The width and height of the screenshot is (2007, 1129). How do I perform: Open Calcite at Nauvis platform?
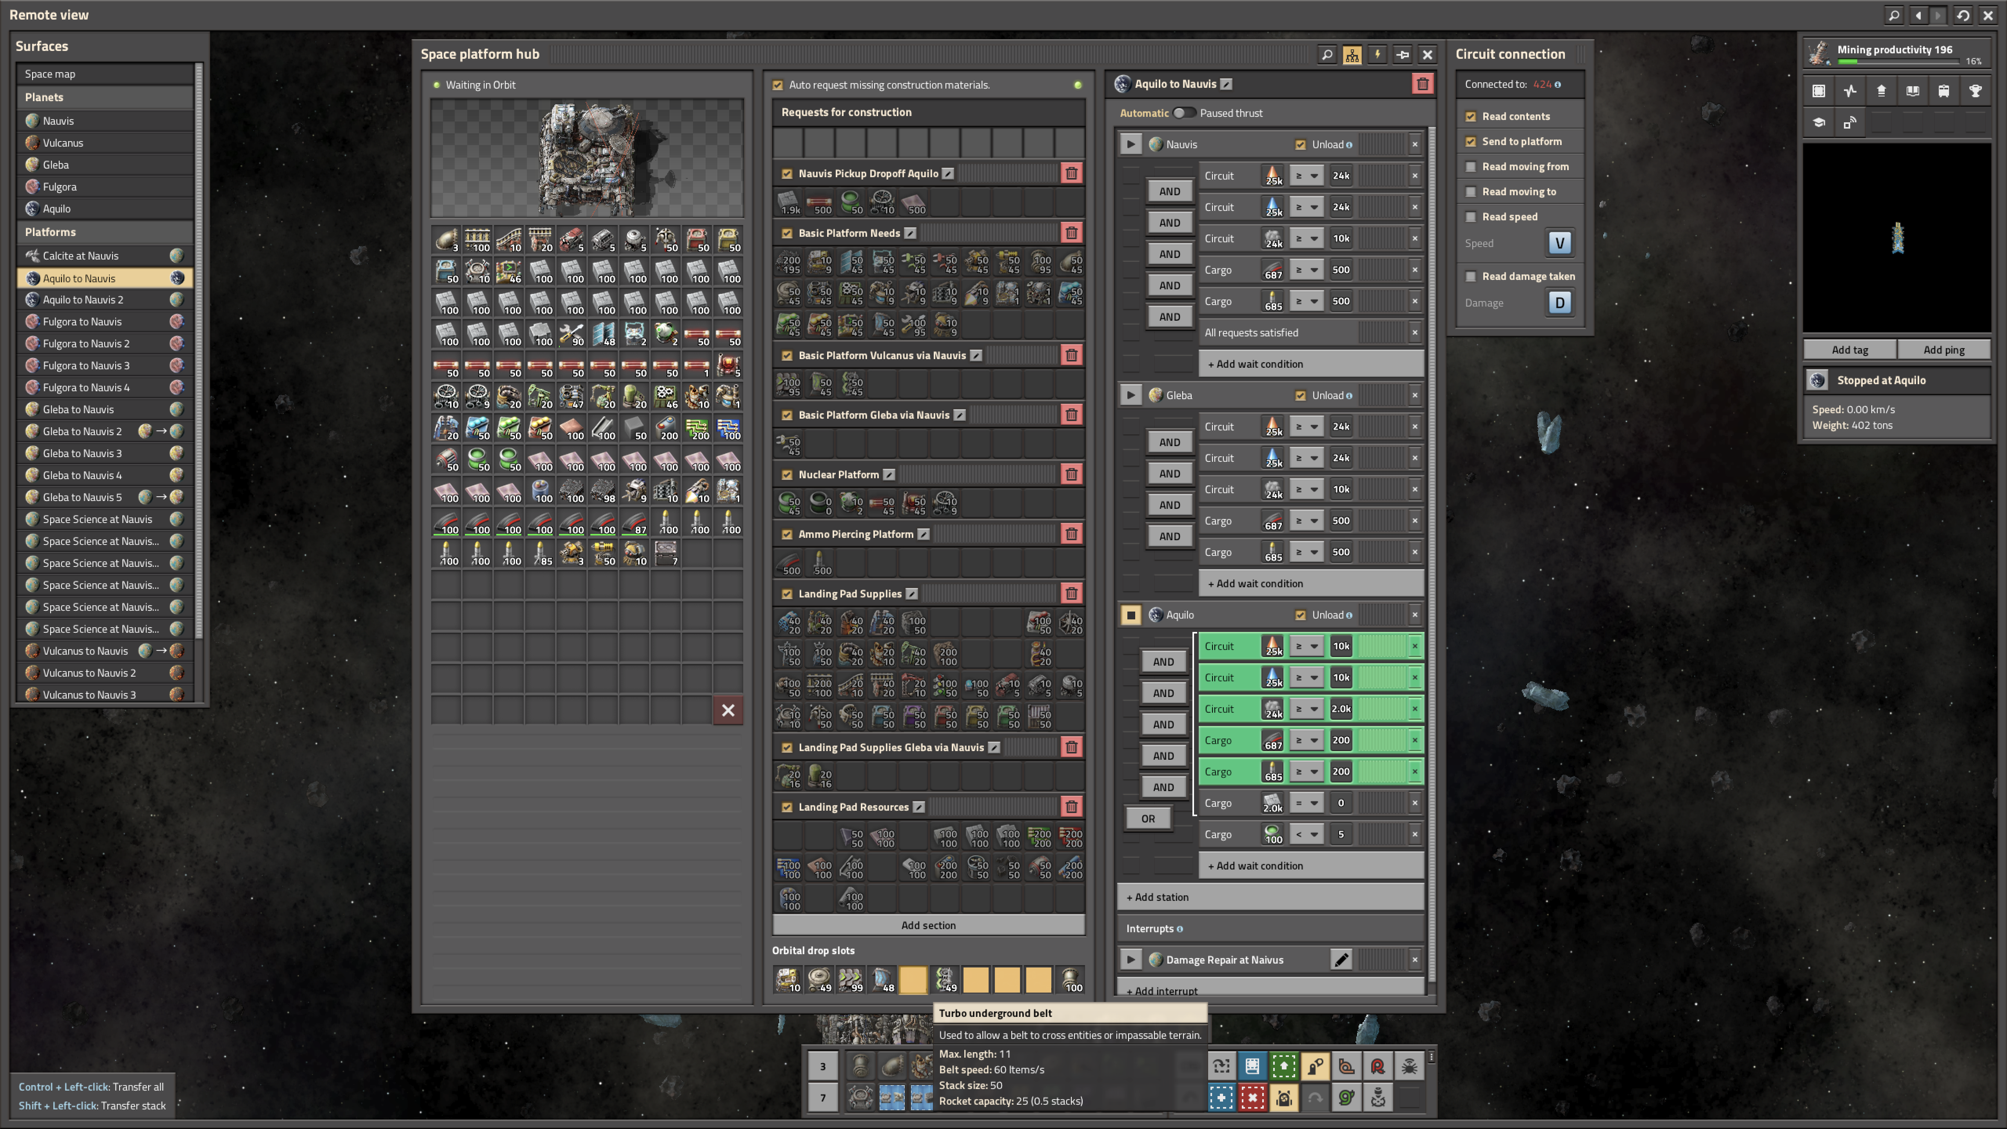coord(105,256)
